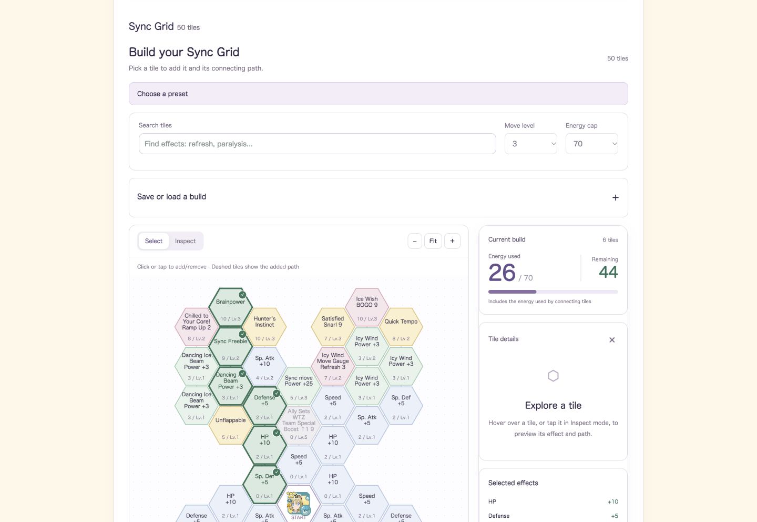Select the Sync move Power +25 tile
Screen dimensions: 757x522
299,387
